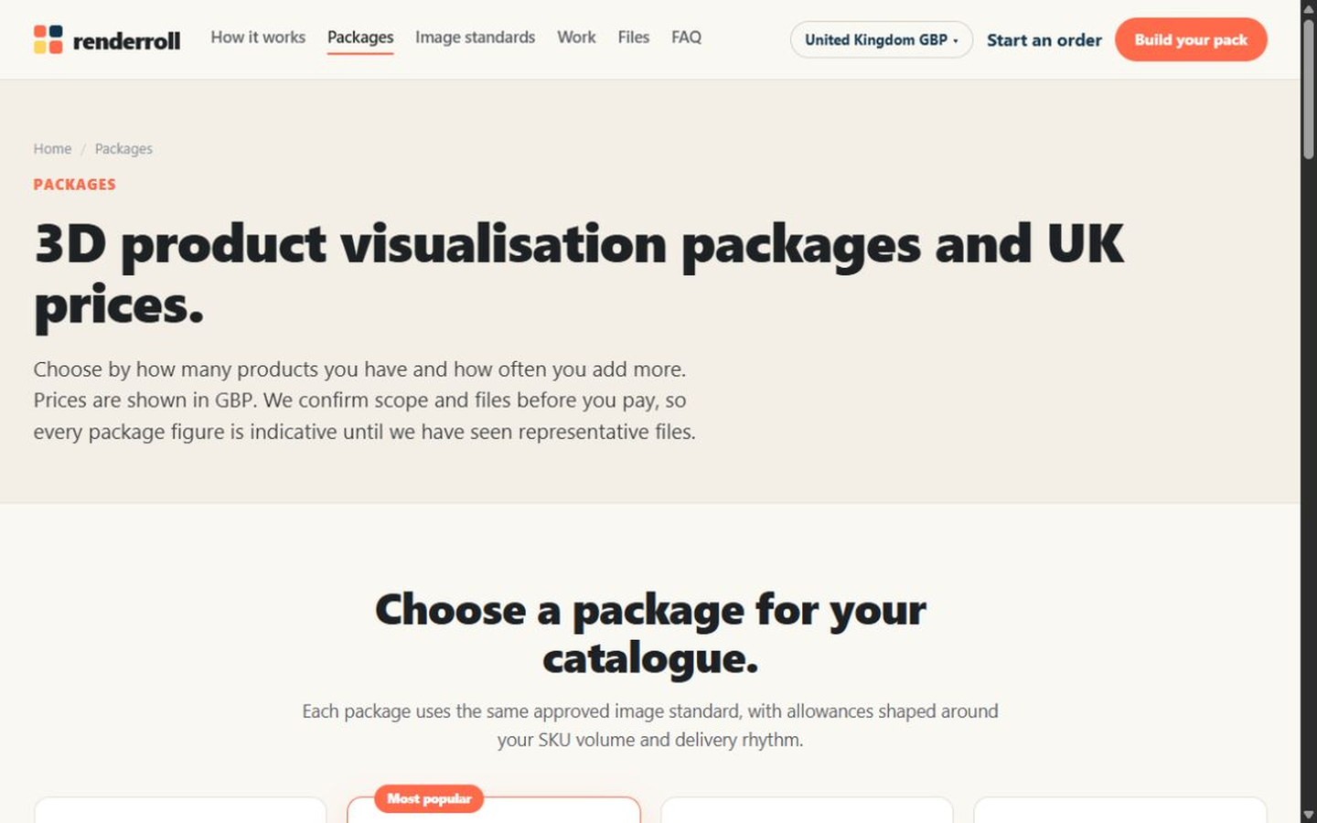The image size is (1317, 823).
Task: Click the paragraph starting "Choose by how many products"
Action: pyautogui.click(x=365, y=401)
